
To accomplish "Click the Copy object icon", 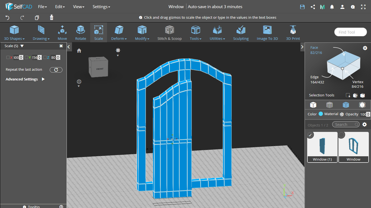I will click(37, 18).
